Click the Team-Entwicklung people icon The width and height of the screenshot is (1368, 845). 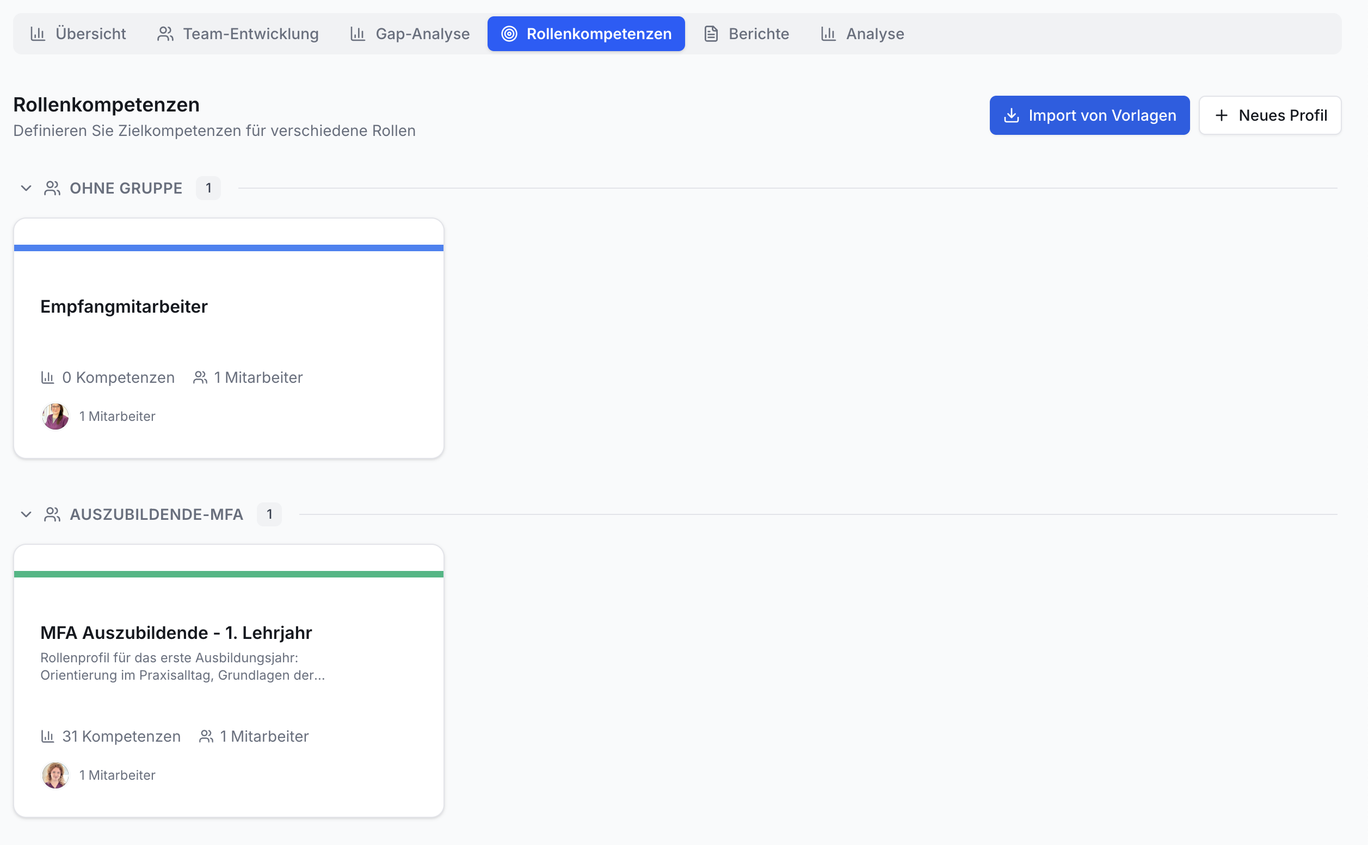(x=165, y=34)
